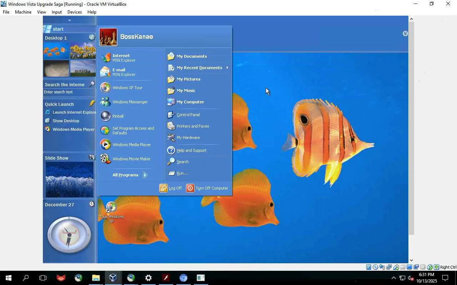Image resolution: width=457 pixels, height=285 pixels.
Task: Click Windows Media Player in Quick Launch
Action: (70, 129)
